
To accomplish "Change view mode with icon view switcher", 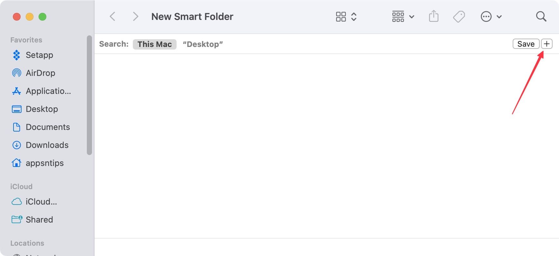I will tap(346, 16).
